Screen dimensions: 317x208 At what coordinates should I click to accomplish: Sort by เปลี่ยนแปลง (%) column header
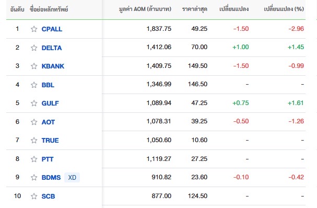click(x=284, y=9)
